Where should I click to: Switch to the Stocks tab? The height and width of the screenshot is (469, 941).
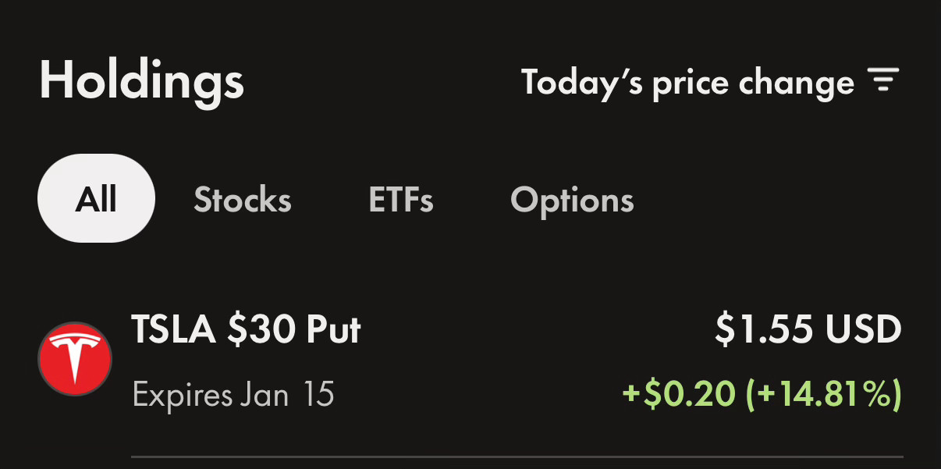pyautogui.click(x=243, y=200)
